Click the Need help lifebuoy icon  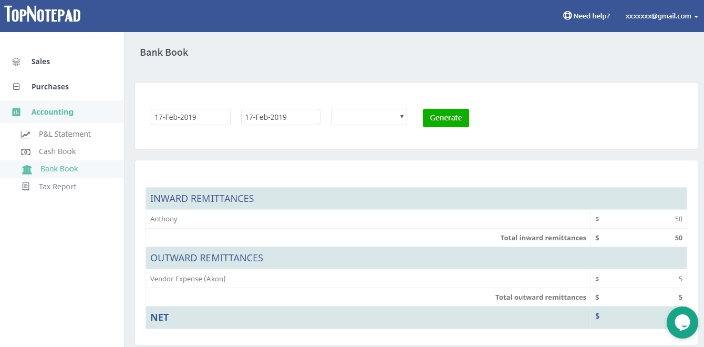(x=567, y=16)
